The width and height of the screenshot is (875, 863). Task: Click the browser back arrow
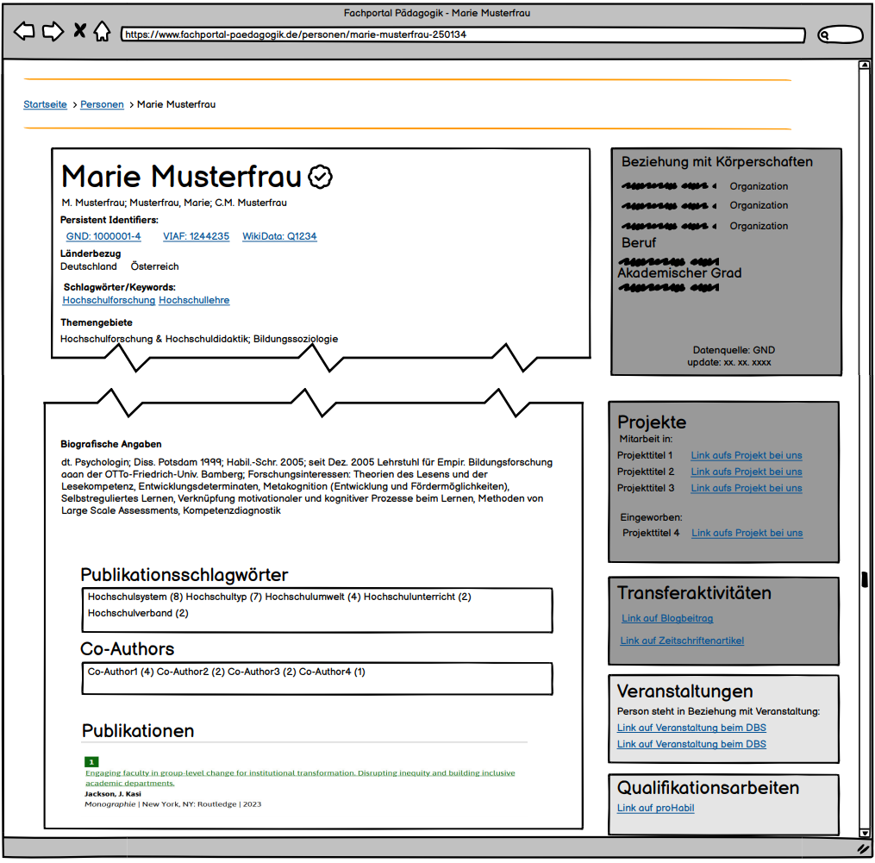tap(24, 32)
